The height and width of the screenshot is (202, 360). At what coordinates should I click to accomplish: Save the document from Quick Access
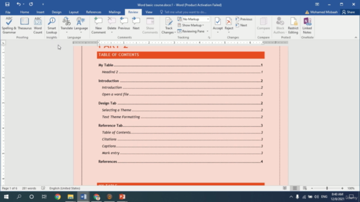pos(7,4)
